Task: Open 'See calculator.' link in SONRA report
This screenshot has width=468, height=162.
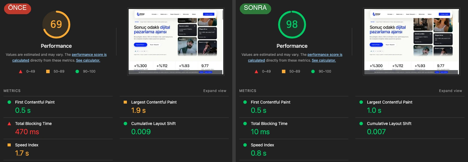Action: [x=324, y=60]
